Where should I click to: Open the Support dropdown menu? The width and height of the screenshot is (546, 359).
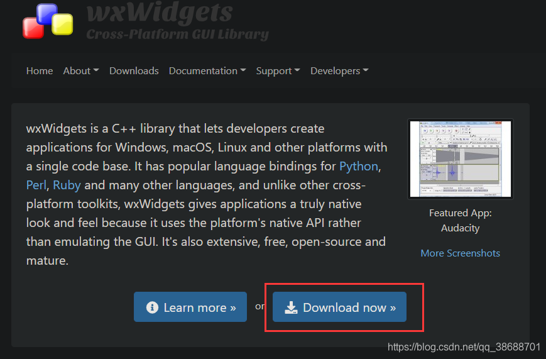278,71
